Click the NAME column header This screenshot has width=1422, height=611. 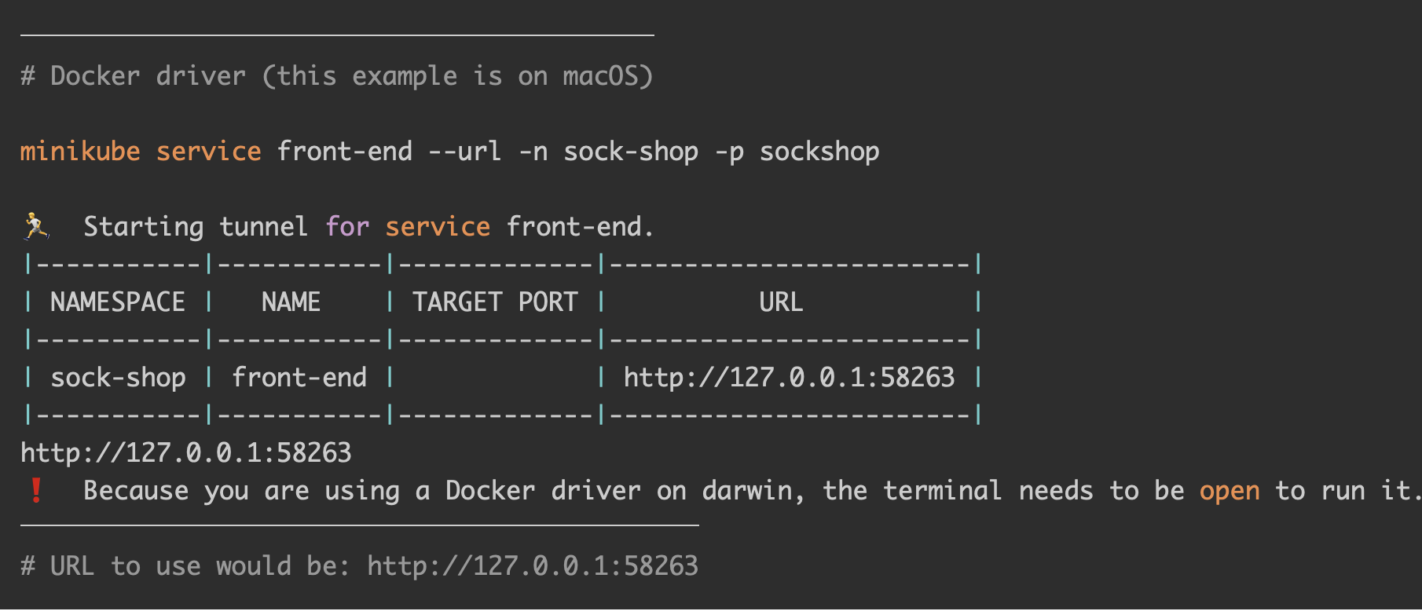[x=291, y=302]
